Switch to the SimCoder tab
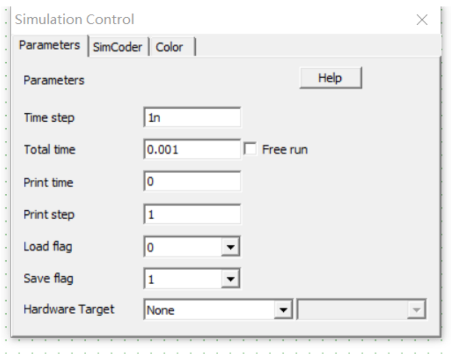 pyautogui.click(x=120, y=47)
